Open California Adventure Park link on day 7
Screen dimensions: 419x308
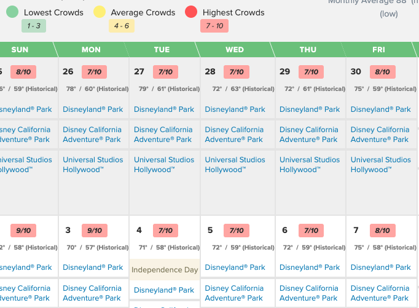tap(380, 293)
